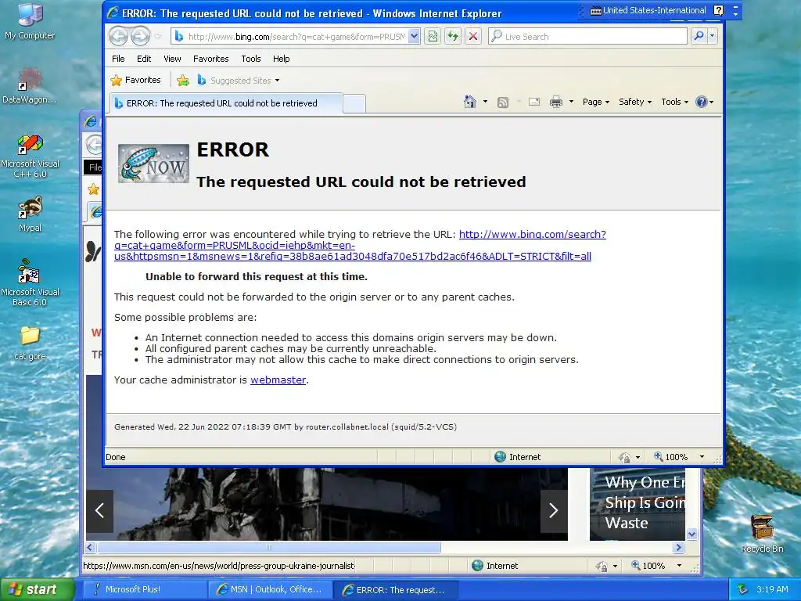The width and height of the screenshot is (801, 601).
Task: Open the Edit menu
Action: pos(144,59)
